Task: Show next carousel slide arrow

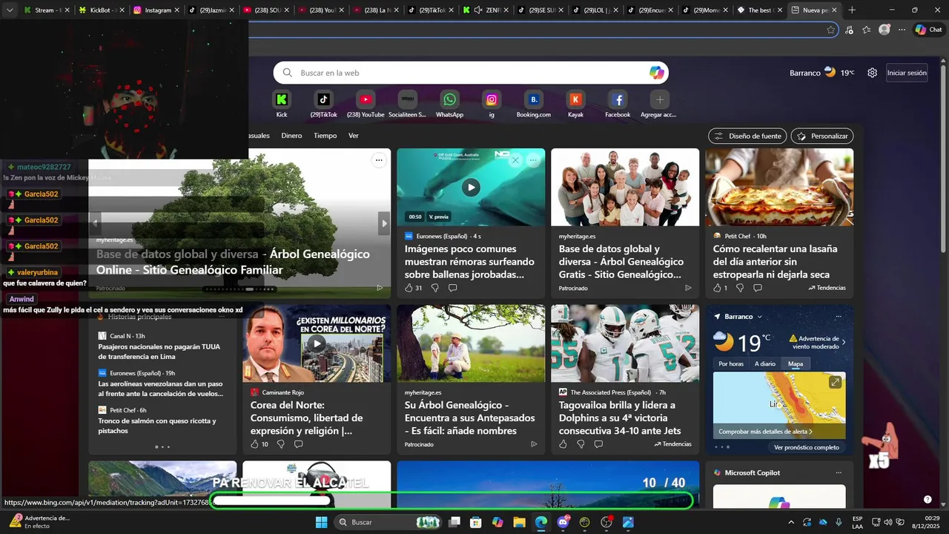Action: [x=384, y=223]
